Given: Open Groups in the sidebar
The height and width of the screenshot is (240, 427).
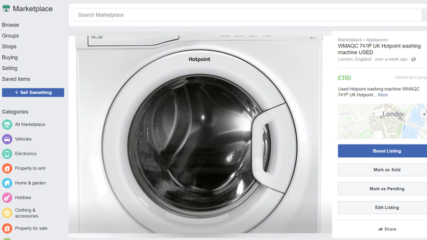Looking at the screenshot, I should point(10,36).
